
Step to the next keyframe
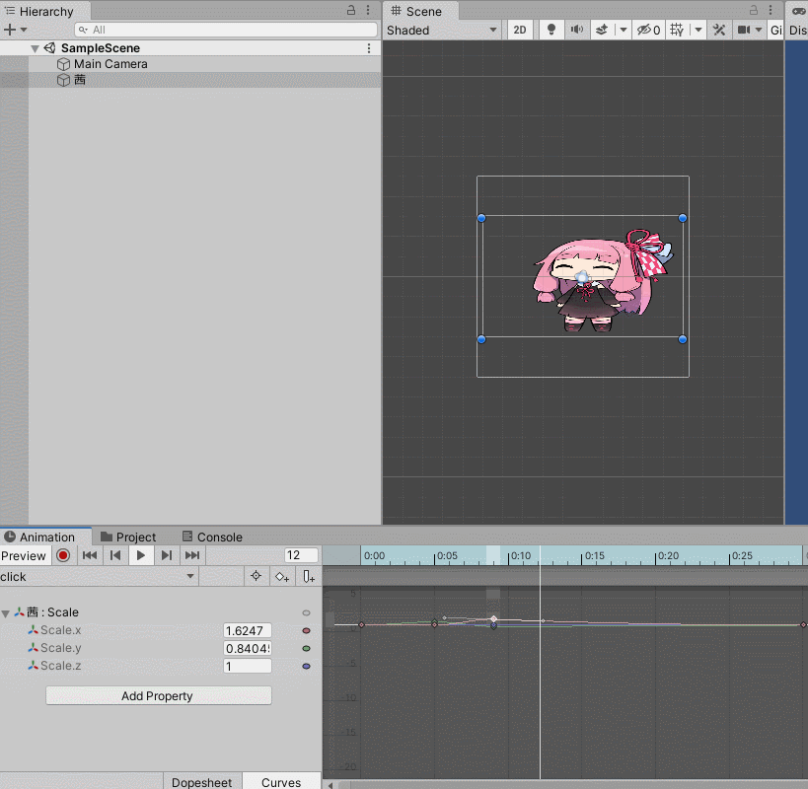pos(167,555)
